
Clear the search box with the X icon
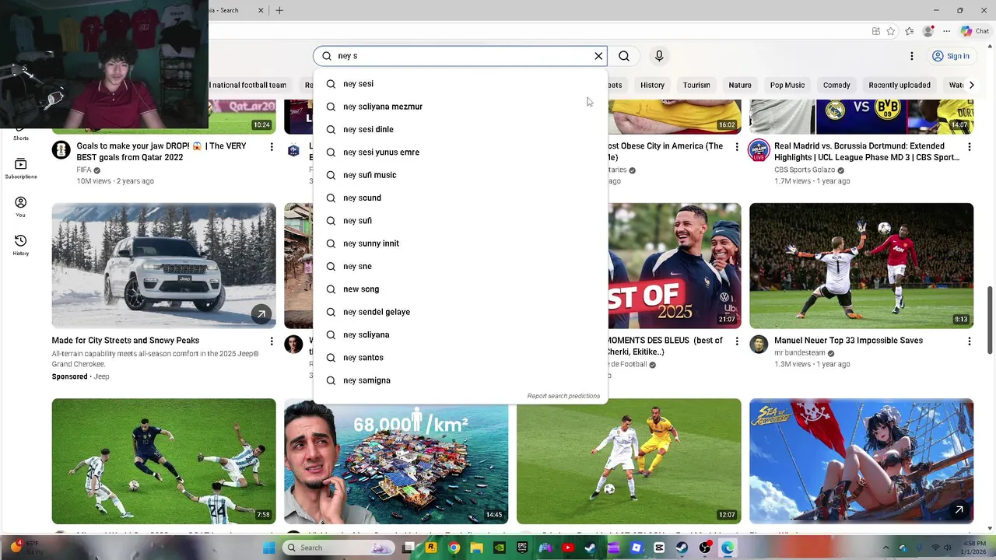(x=598, y=56)
